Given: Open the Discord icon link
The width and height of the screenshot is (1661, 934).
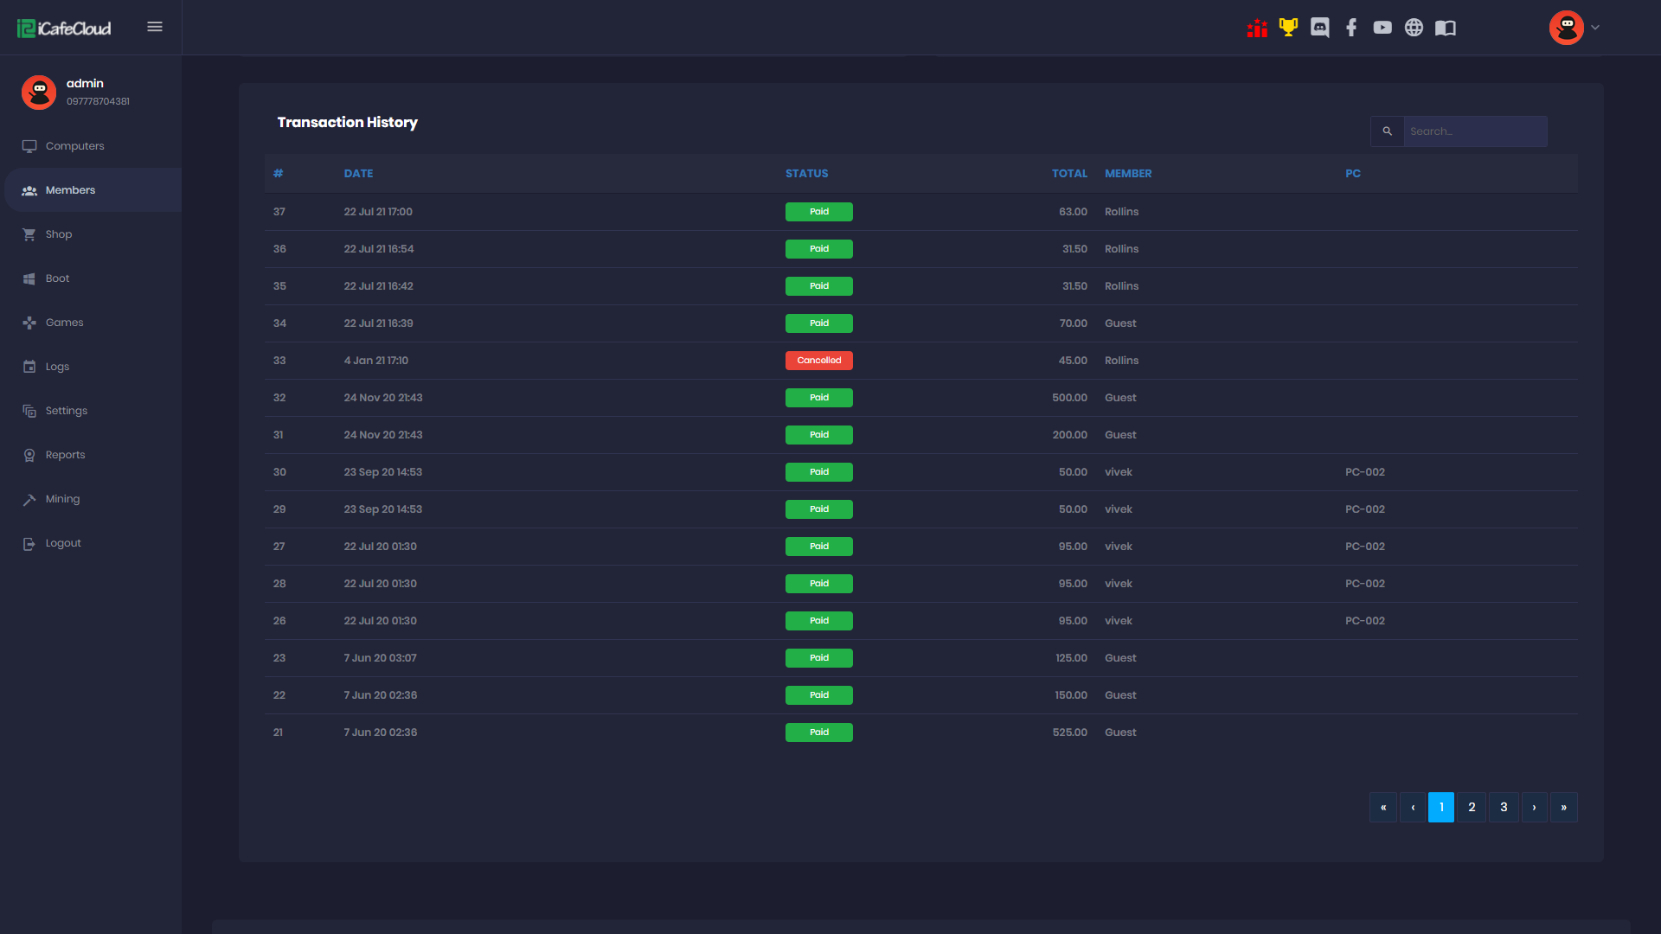Looking at the screenshot, I should click(1319, 28).
